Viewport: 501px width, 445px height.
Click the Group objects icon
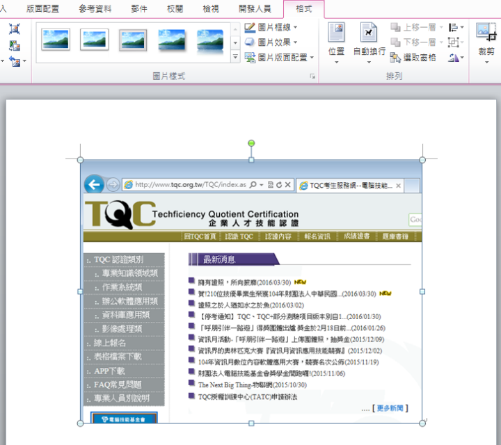(456, 42)
